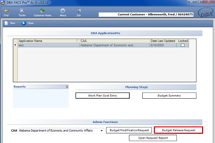Select the Alabama Department of Economic cell
The image size is (215, 143).
tap(115, 45)
